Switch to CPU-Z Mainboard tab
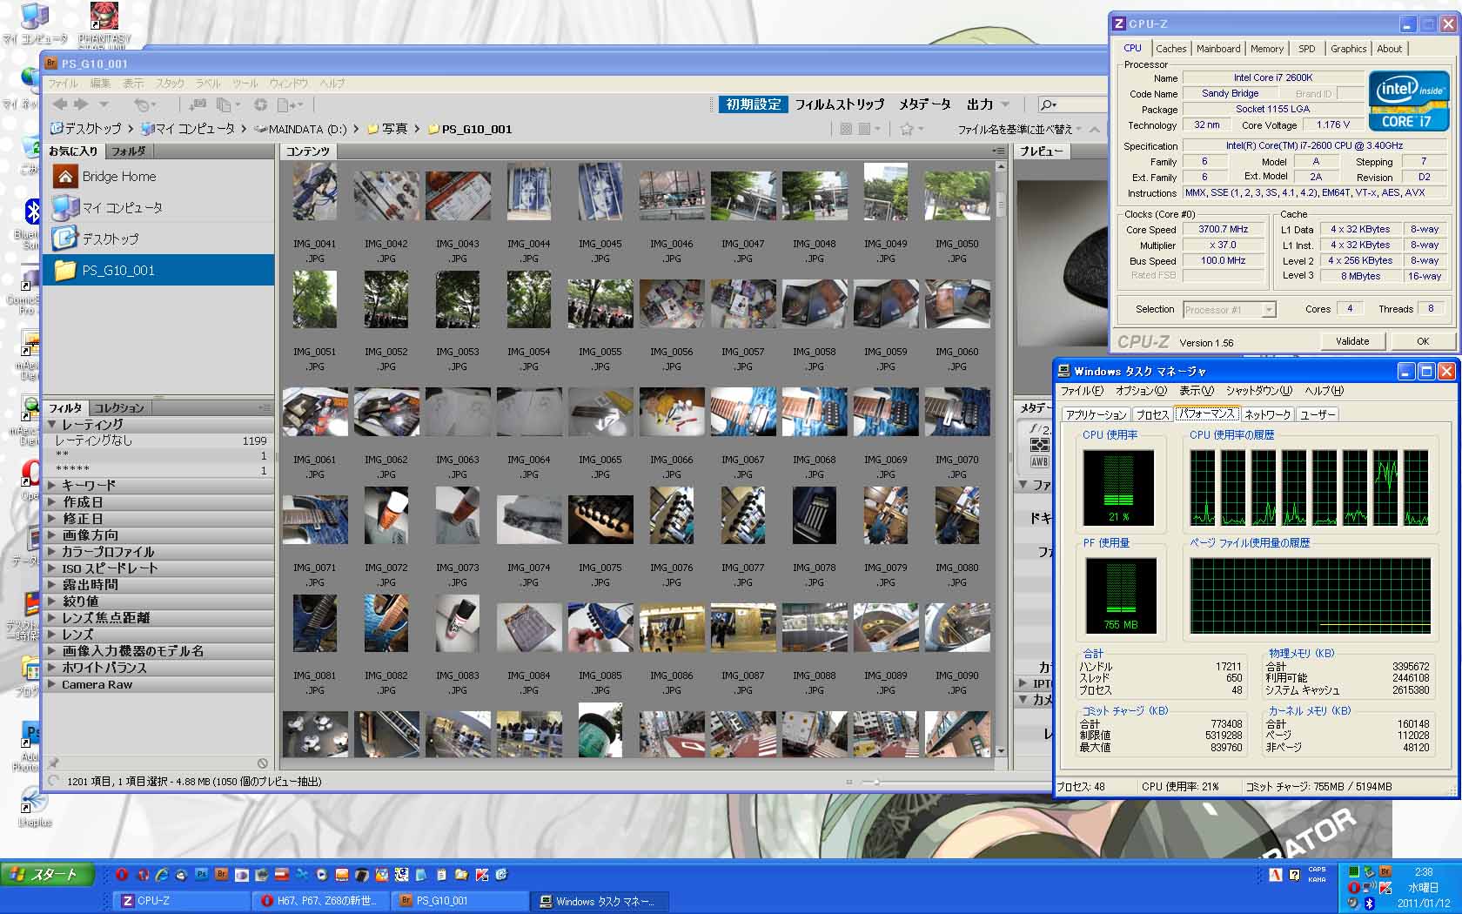This screenshot has height=914, width=1462. coord(1218,49)
